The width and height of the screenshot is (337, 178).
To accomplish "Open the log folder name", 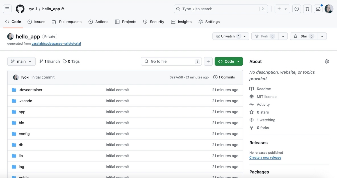I will [21, 167].
